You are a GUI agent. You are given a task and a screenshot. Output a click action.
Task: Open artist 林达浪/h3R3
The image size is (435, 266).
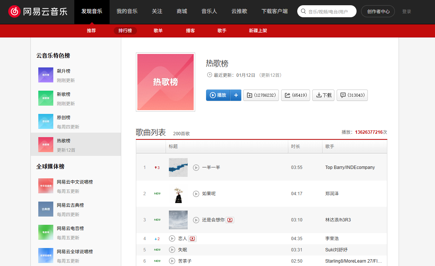point(338,220)
